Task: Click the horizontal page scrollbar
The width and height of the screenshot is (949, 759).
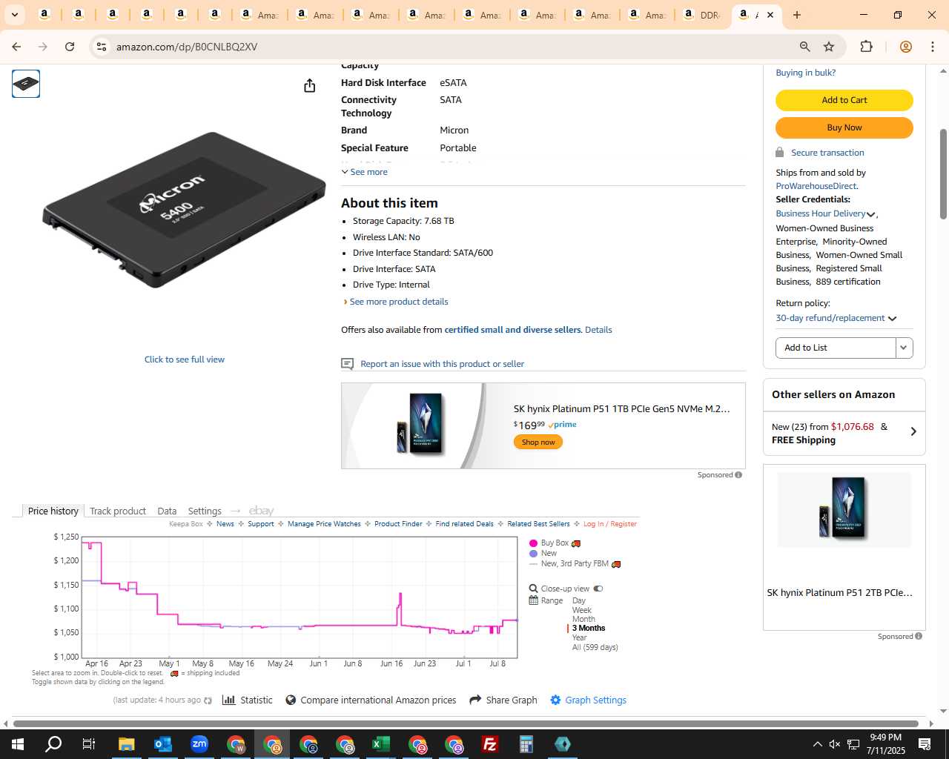Action: point(466,723)
